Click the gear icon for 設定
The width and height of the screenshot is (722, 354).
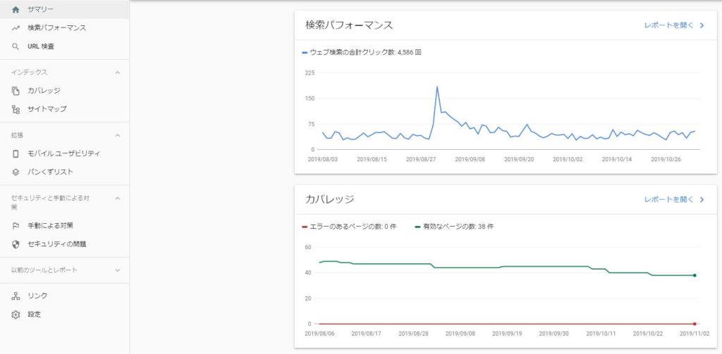tap(16, 315)
